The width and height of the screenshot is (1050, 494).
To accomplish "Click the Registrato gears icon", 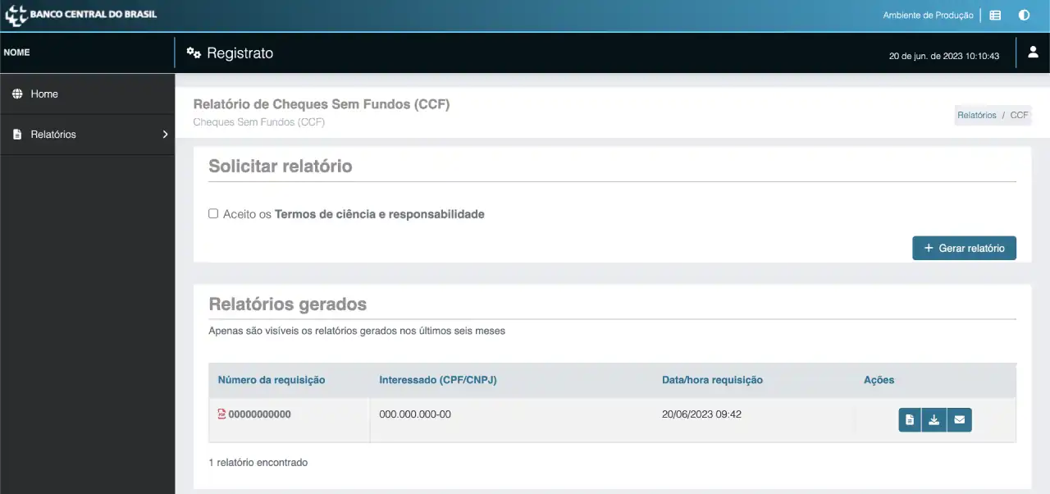I will [194, 53].
